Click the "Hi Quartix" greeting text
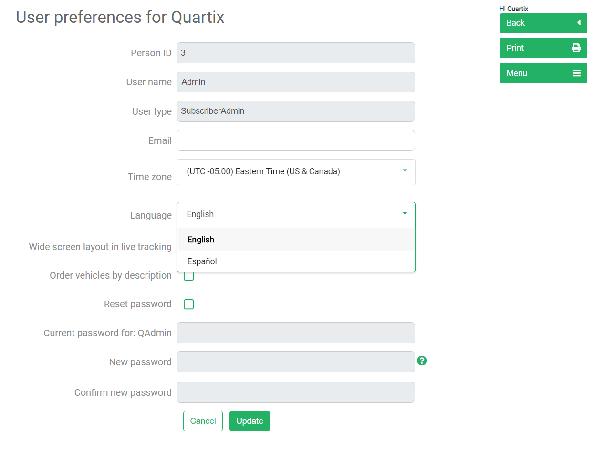This screenshot has width=594, height=471. coord(514,9)
